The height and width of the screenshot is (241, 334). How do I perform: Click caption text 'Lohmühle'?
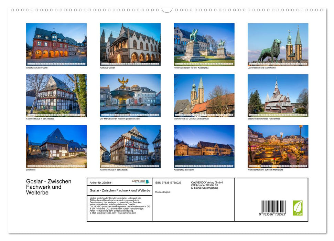31,170
